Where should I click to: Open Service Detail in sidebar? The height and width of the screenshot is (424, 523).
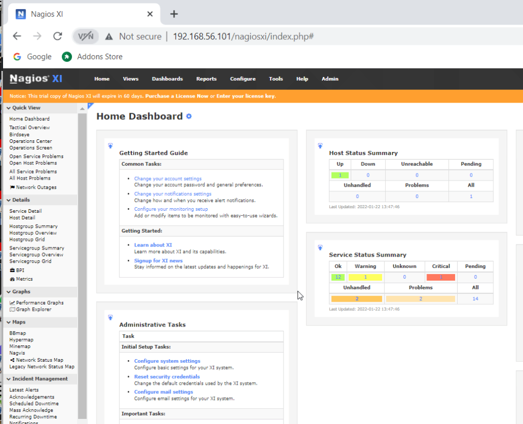click(x=26, y=211)
